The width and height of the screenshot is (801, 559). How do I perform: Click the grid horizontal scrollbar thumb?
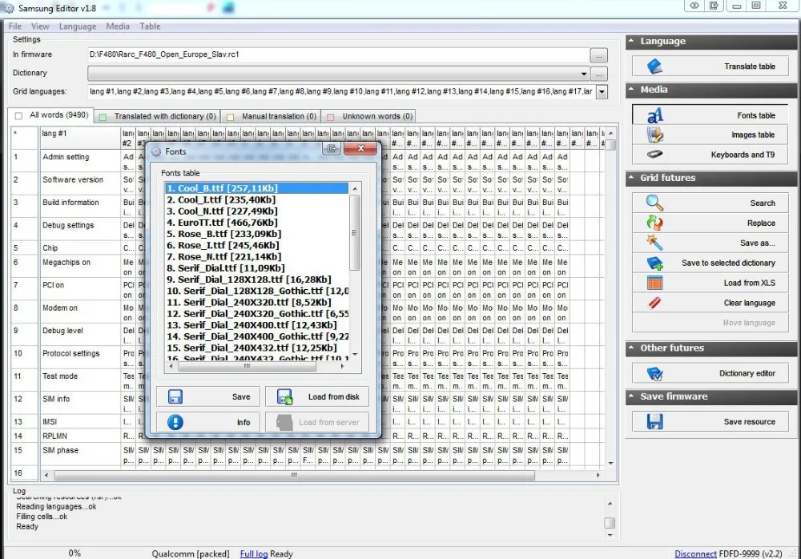click(x=294, y=475)
